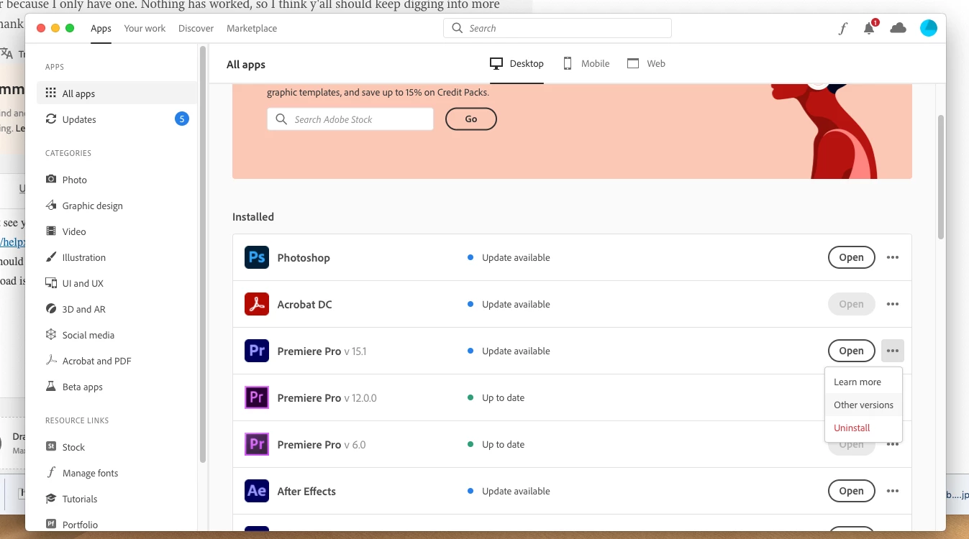Open the notifications bell
This screenshot has height=539, width=969.
click(870, 28)
